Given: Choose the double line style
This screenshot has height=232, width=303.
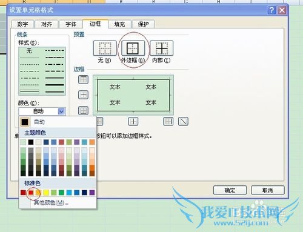Looking at the screenshot, I should click(55, 91).
